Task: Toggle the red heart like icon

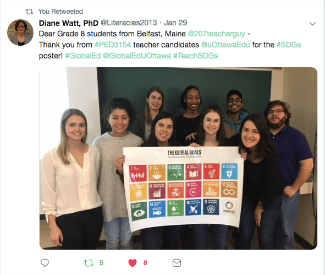Action: 133,263
